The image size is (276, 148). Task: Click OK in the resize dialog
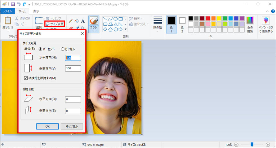click(x=47, y=126)
